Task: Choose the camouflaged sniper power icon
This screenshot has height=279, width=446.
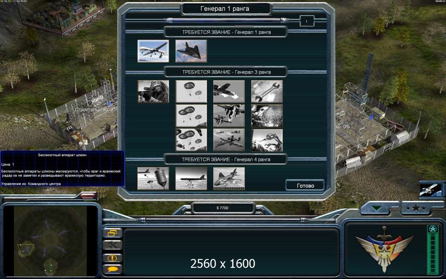Action: pyautogui.click(x=153, y=92)
